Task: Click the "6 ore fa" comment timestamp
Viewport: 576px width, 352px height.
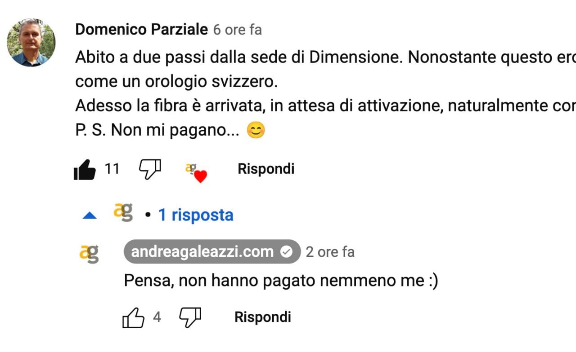Action: click(237, 30)
